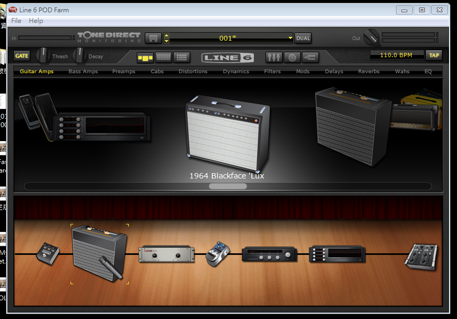Click the Out level meter bars
The height and width of the screenshot is (319, 457).
pyautogui.click(x=410, y=37)
